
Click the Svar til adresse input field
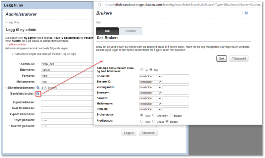tap(67, 108)
